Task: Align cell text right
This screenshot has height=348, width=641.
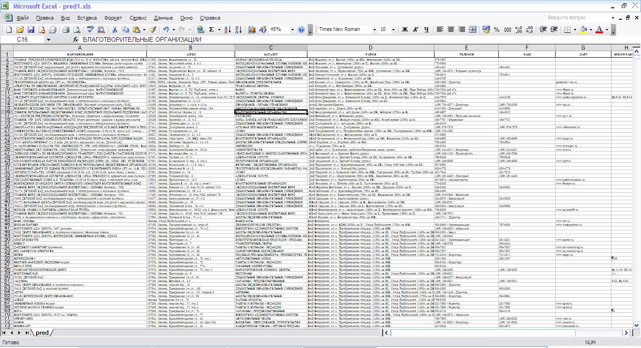Action: pyautogui.click(x=461, y=29)
